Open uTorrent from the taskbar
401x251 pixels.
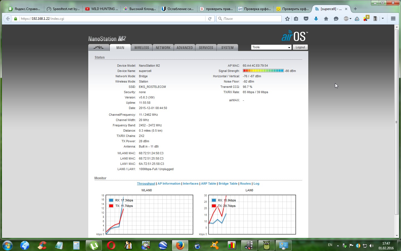94,245
